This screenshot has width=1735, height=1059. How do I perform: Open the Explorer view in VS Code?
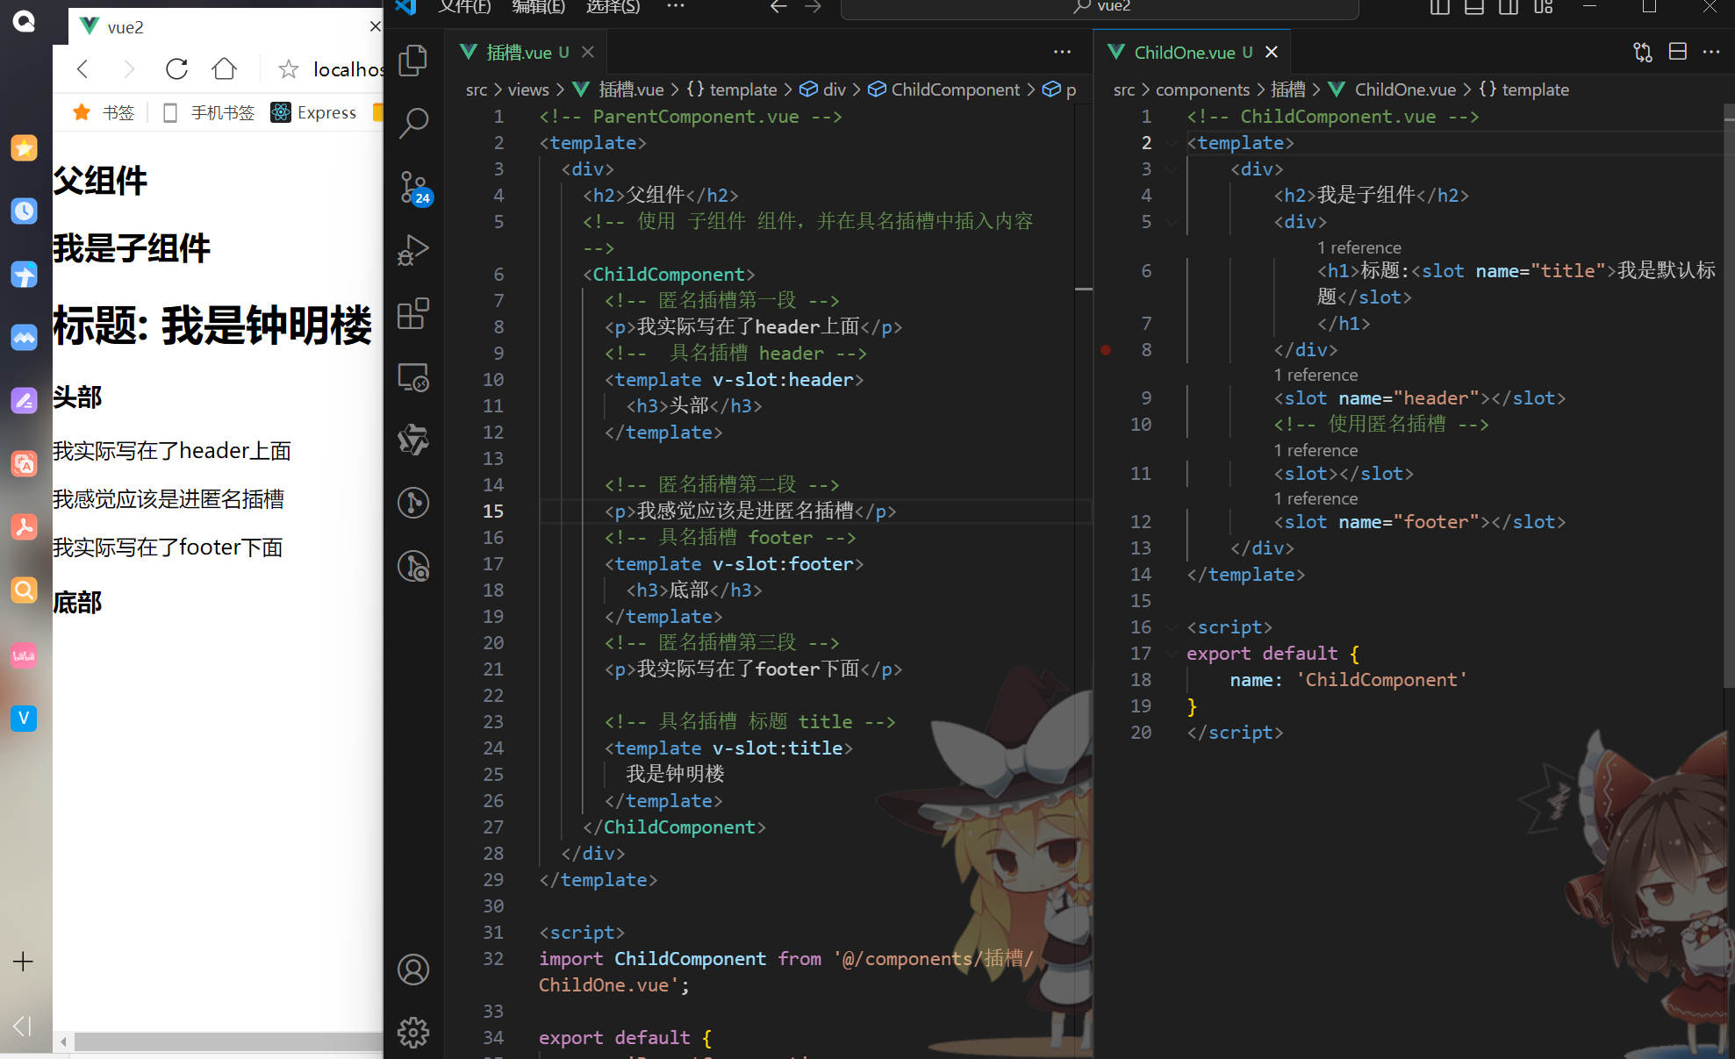point(413,61)
